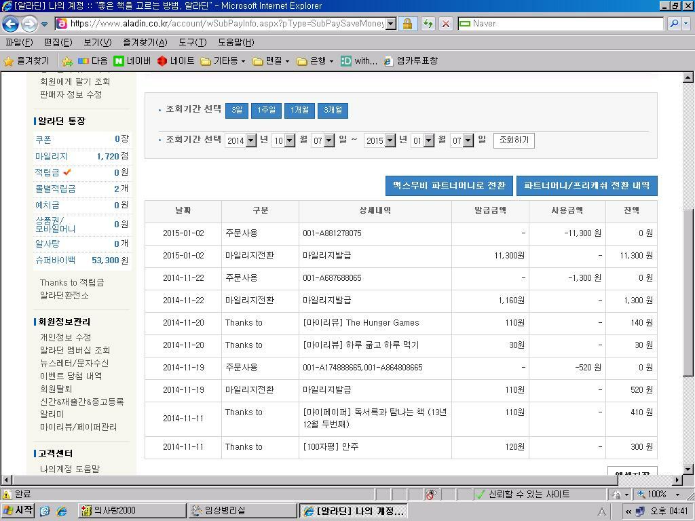Image resolution: width=695 pixels, height=521 pixels.
Task: Open the search provider dropdown arrow
Action: pyautogui.click(x=685, y=24)
